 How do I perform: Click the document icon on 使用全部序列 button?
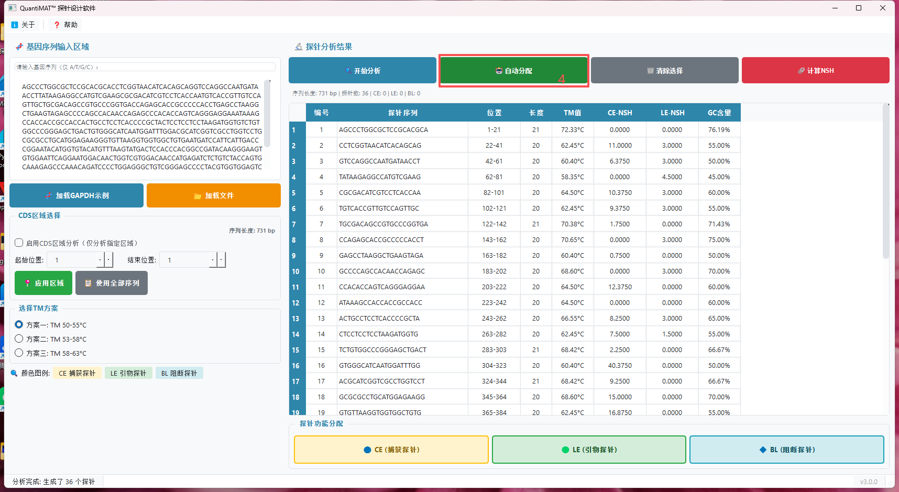coord(87,282)
